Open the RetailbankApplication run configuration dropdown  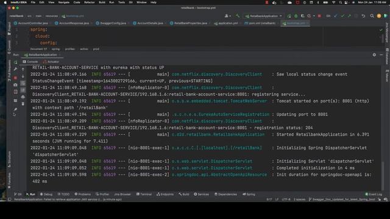pos(264,16)
